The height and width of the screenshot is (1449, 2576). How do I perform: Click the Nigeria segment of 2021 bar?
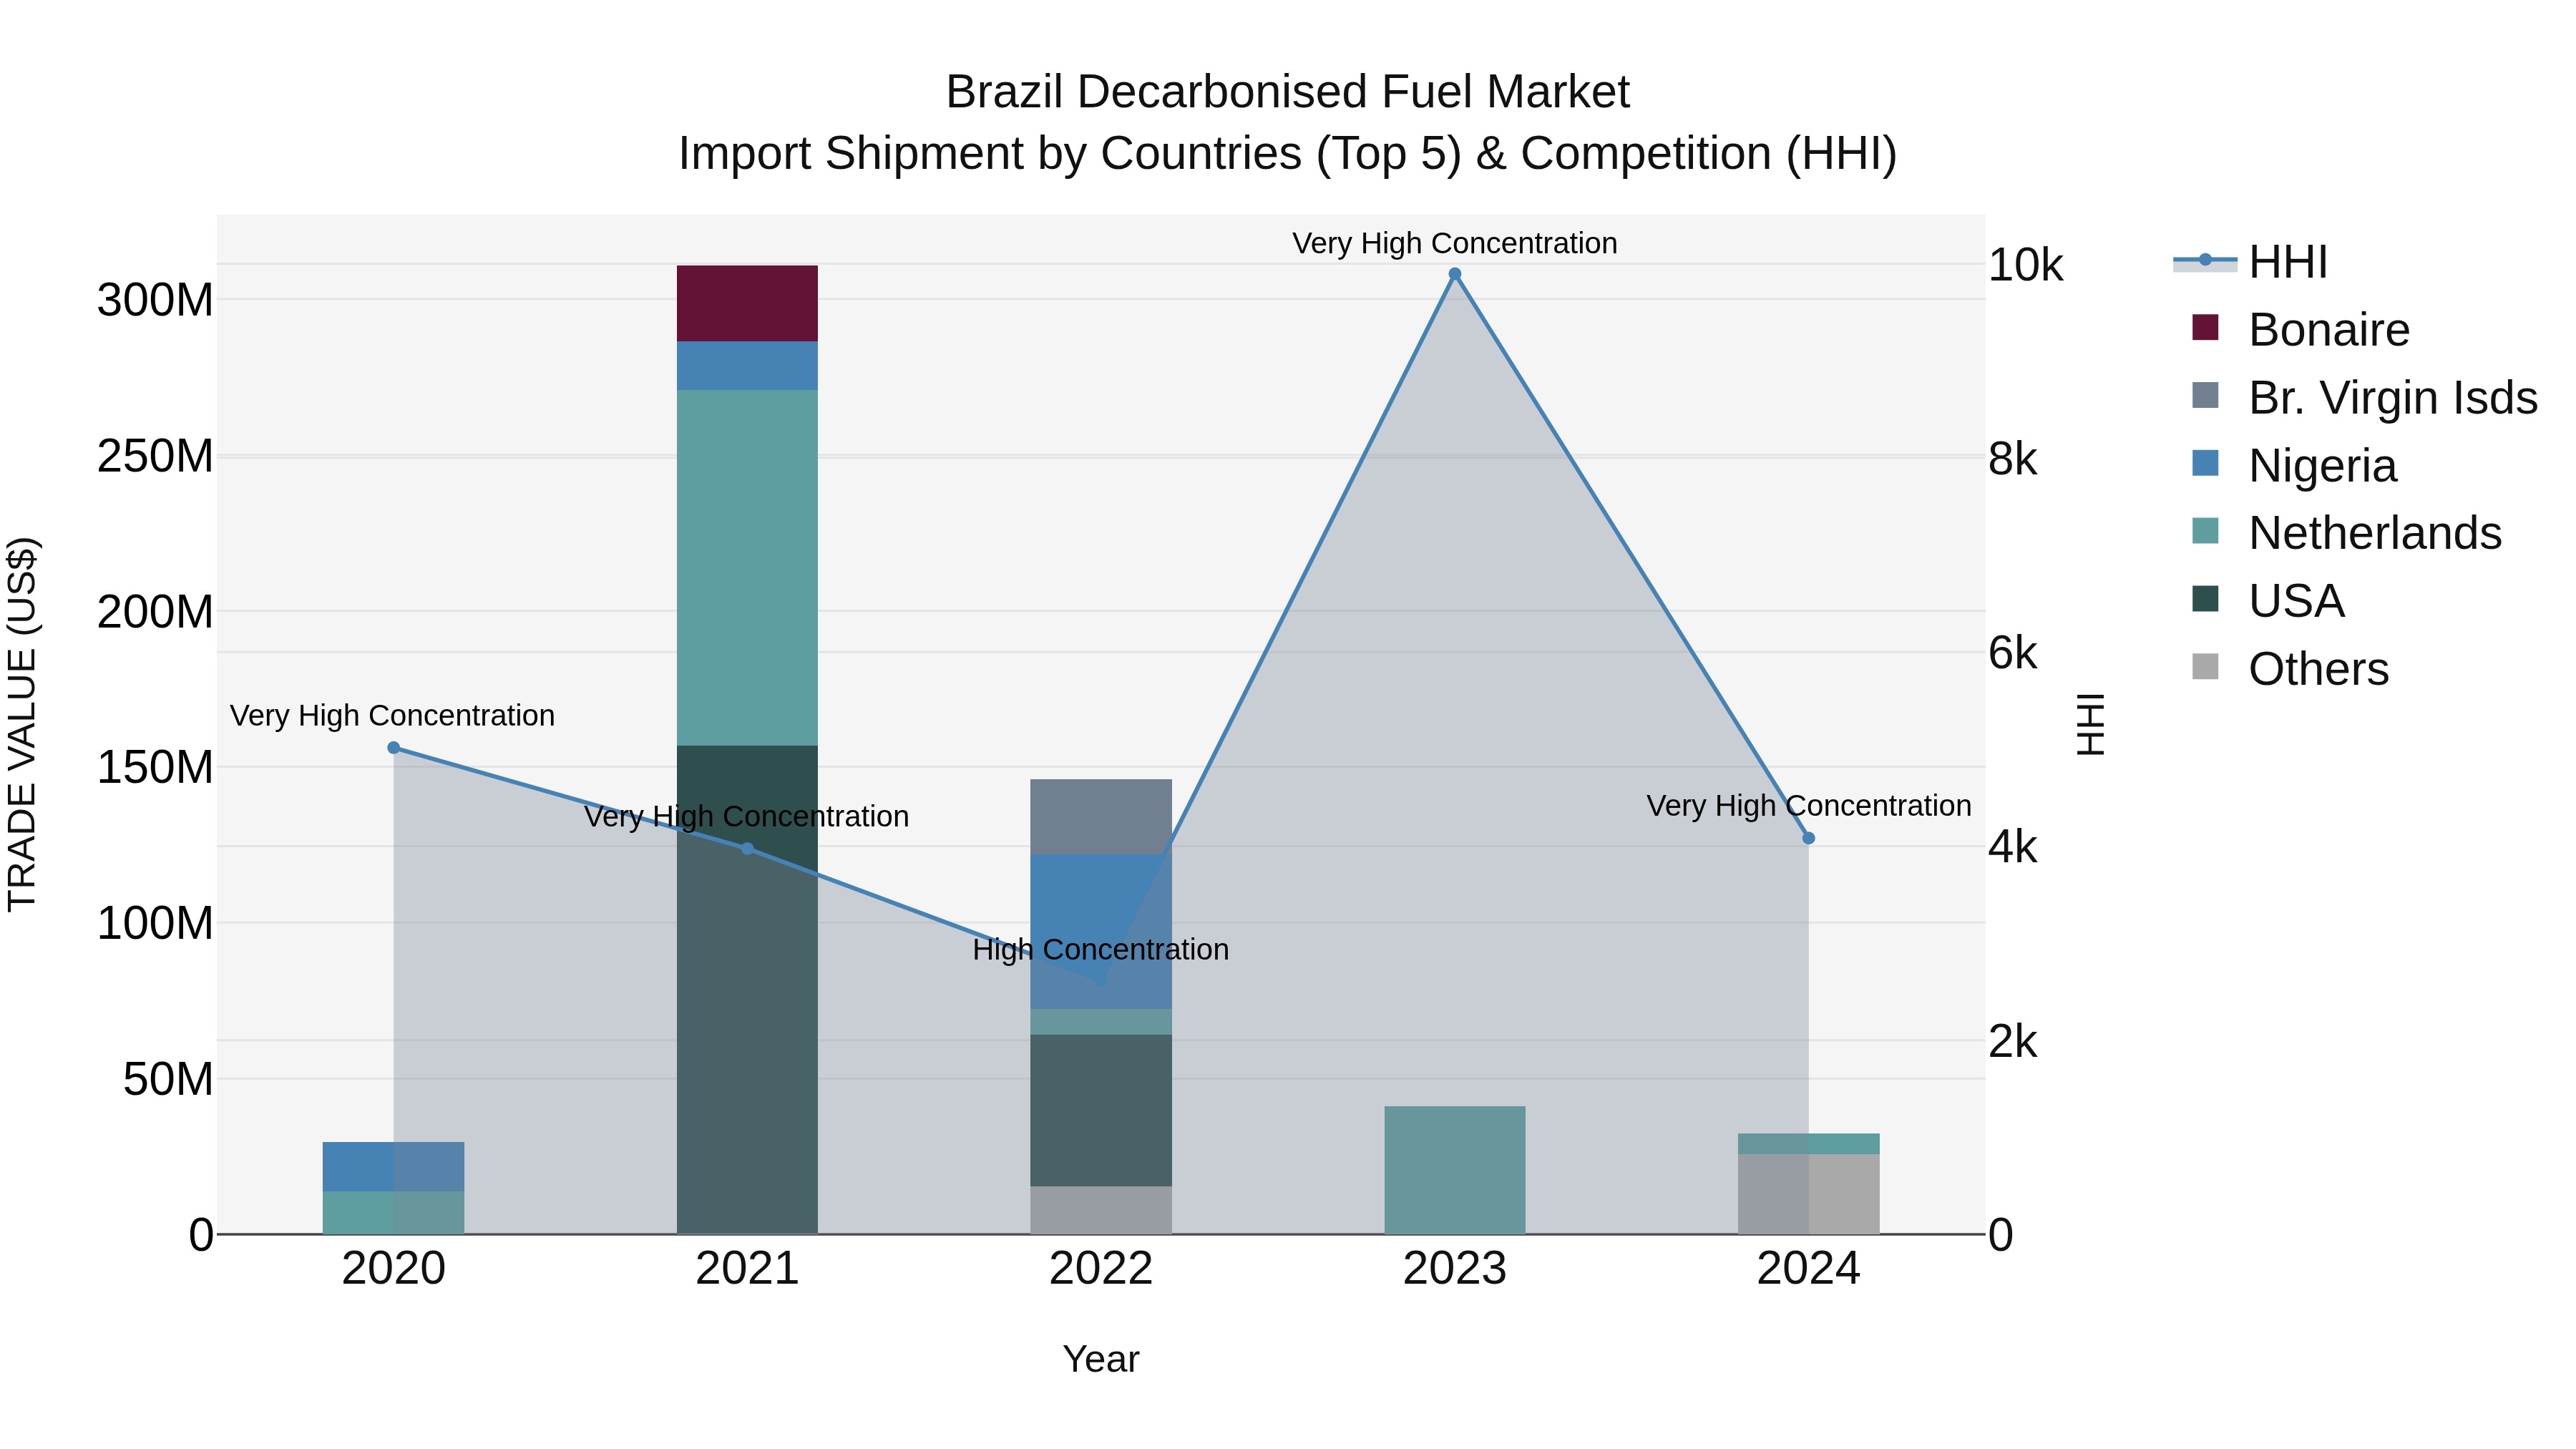pos(747,366)
